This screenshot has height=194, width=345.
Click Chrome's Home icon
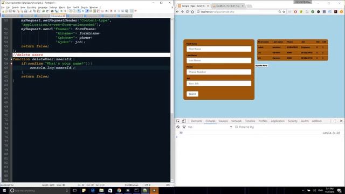[192, 12]
